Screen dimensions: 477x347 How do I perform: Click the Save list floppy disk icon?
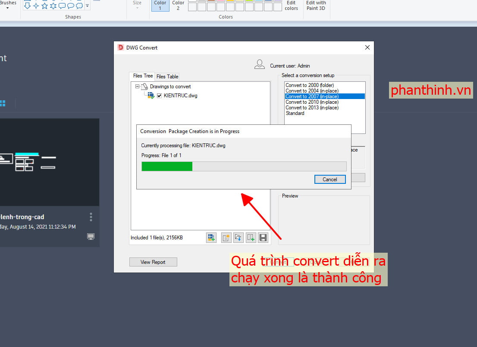click(263, 237)
